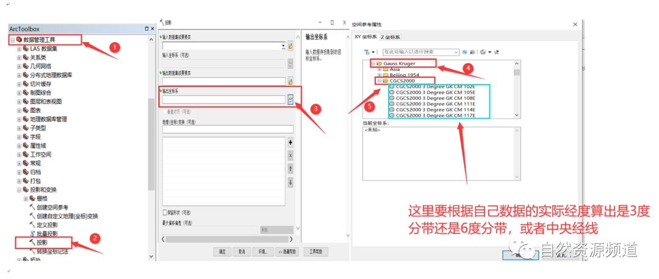Screen dimensions: 659x279
Task: Open the 创建自定义地理(坐标)变换 tool
Action: click(67, 216)
